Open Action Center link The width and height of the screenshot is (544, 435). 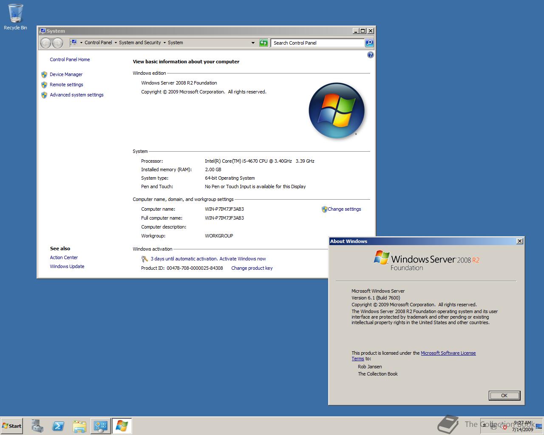tap(64, 257)
